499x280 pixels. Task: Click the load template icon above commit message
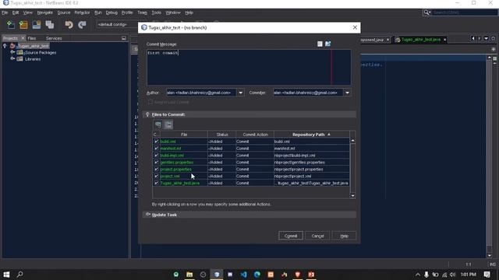click(327, 44)
